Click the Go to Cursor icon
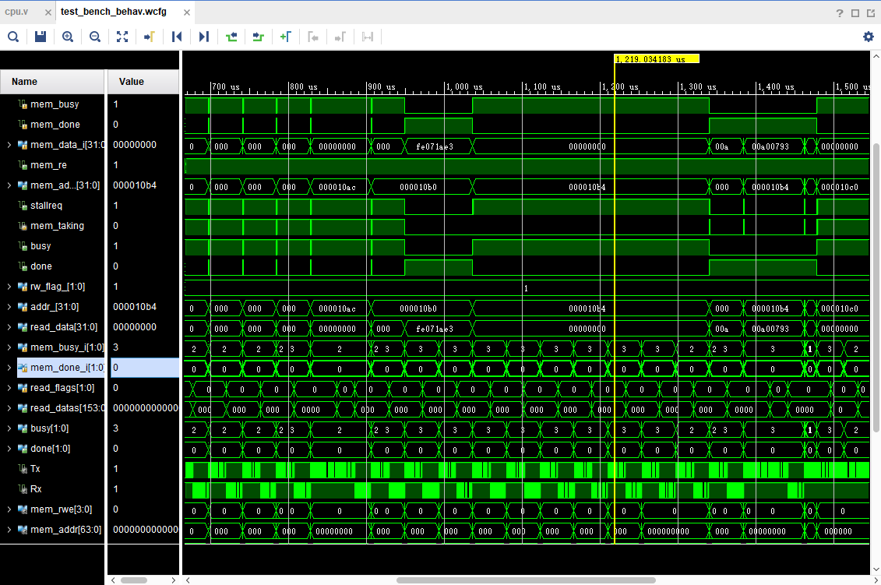The image size is (881, 585). coord(149,37)
